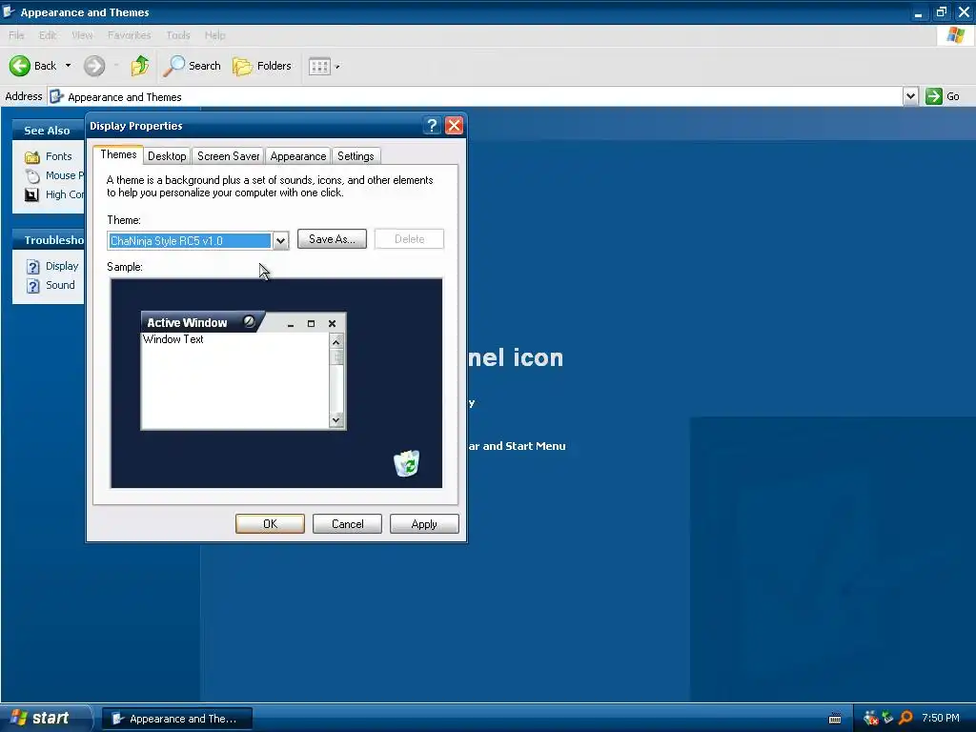Image resolution: width=976 pixels, height=732 pixels.
Task: Click the 7:50 PM system clock
Action: [941, 718]
